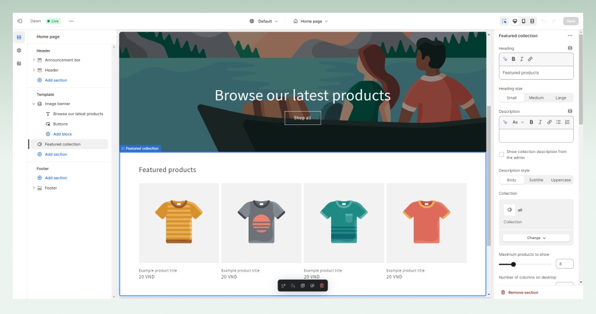Click dynamic source icon next to Description

pos(570,111)
